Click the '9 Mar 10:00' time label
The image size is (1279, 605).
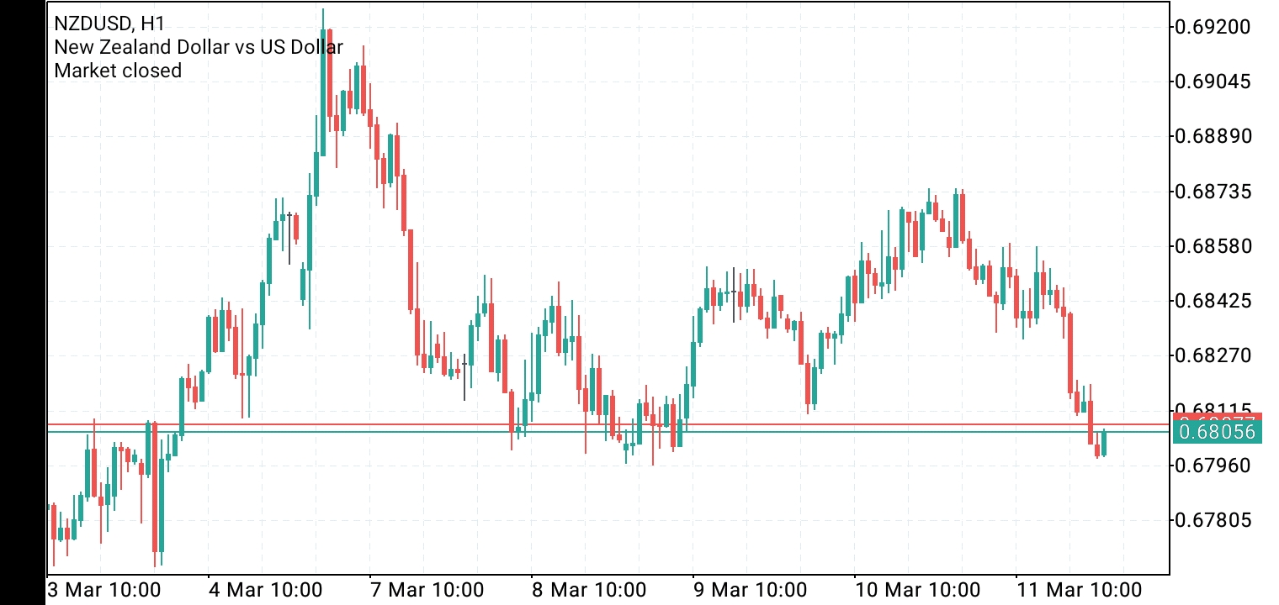click(750, 589)
